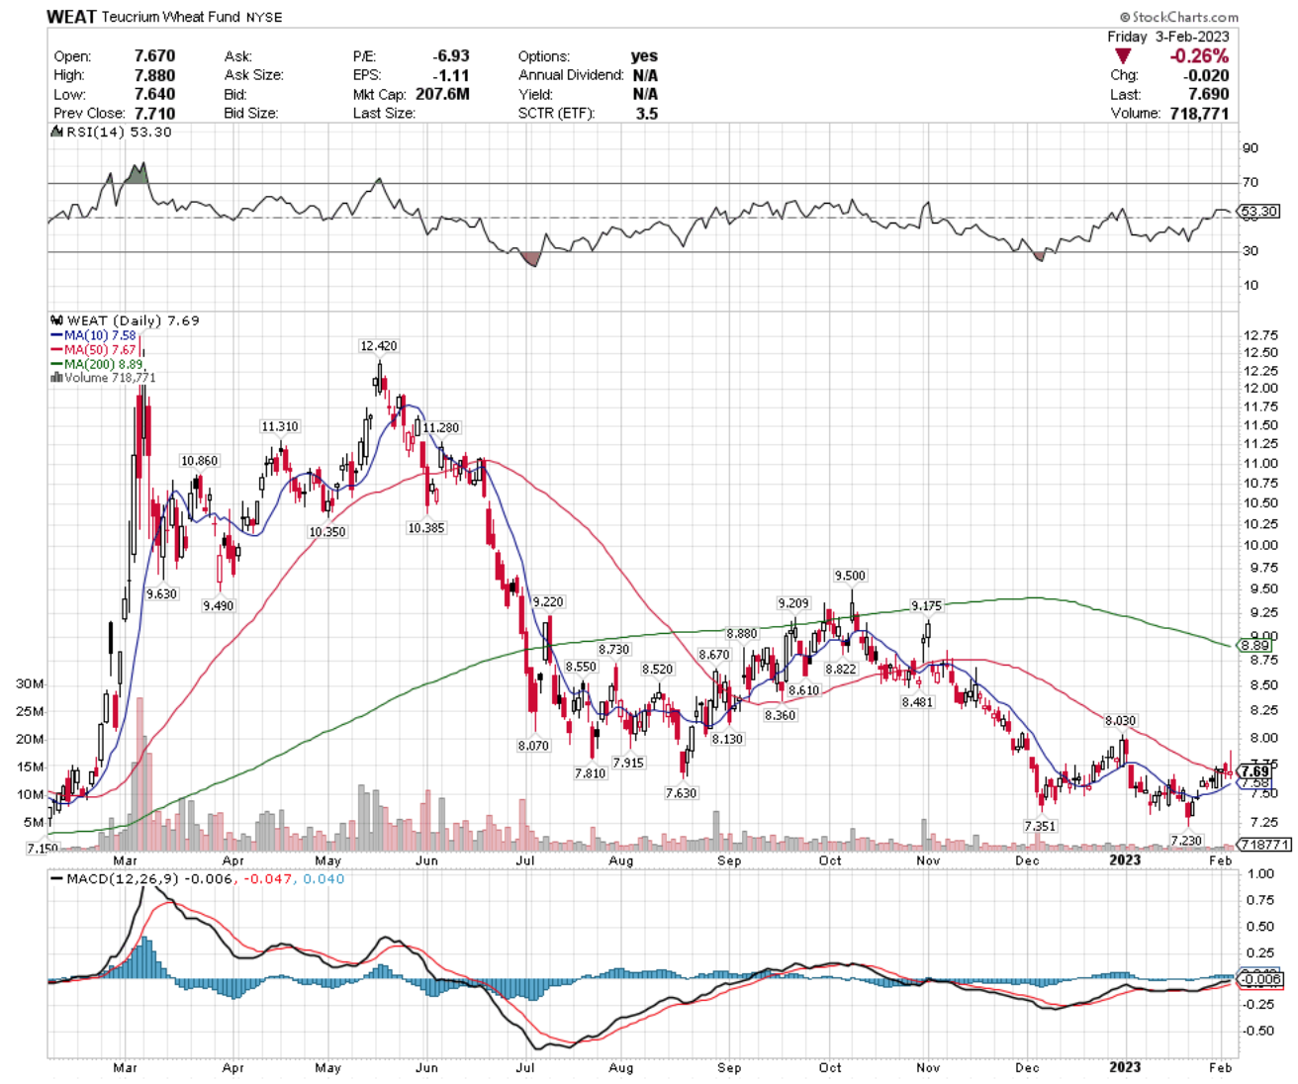Click the WEAT (Daily) 7.69 legend label
Image resolution: width=1298 pixels, height=1084 pixels.
click(133, 320)
